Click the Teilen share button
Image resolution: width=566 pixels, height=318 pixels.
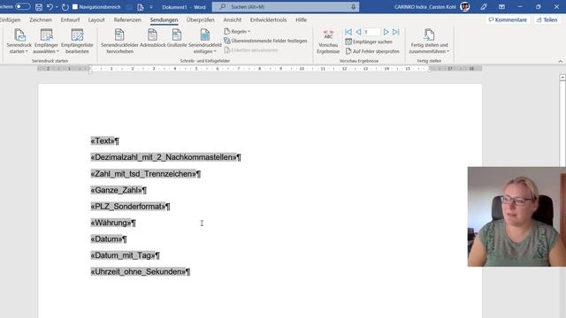pos(547,19)
